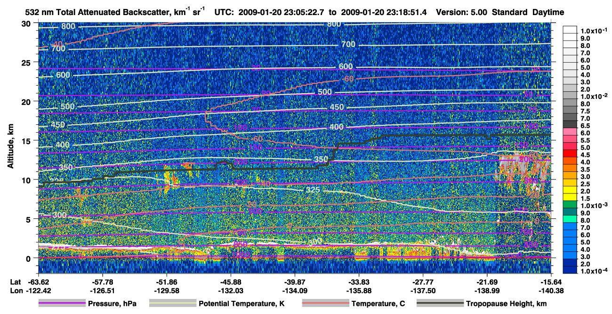Click the red colorbar swatch beside 4.5
612x314 pixels.
coord(570,154)
